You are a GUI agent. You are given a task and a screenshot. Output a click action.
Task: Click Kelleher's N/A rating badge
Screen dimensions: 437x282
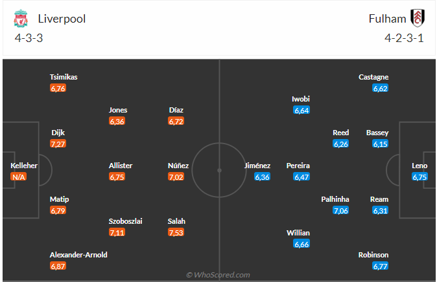(x=19, y=177)
